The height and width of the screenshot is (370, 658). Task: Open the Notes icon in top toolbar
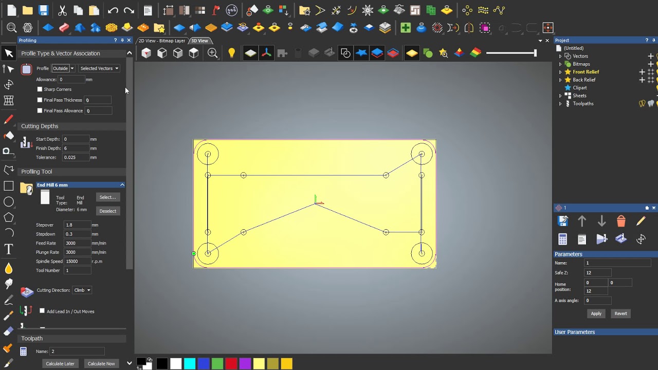(x=148, y=10)
